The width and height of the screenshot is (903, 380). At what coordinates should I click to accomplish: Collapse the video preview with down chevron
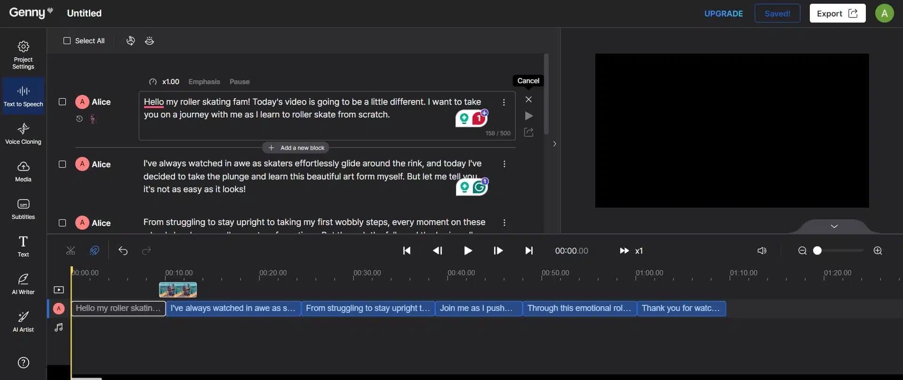point(834,226)
